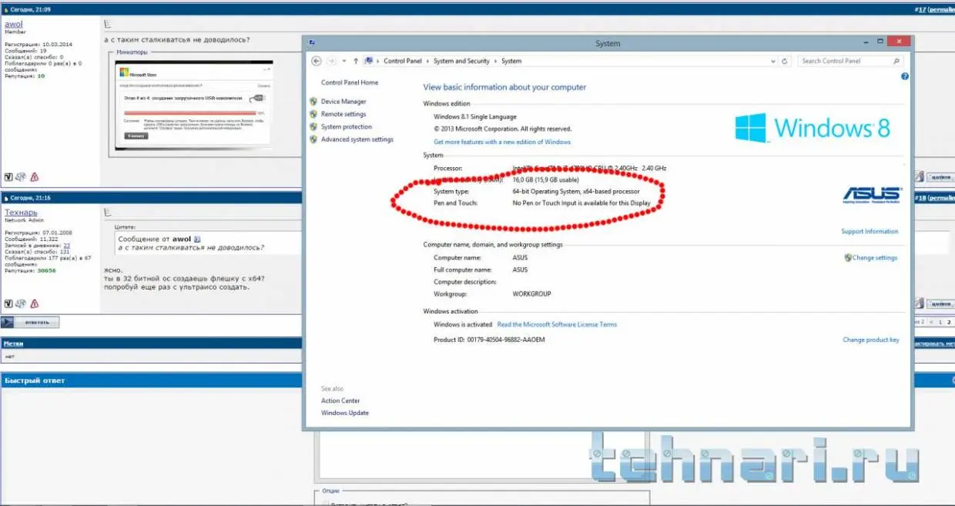The height and width of the screenshot is (506, 955).
Task: Click shield icon beside System protection
Action: [313, 127]
